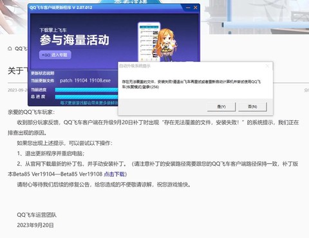Click the 如果您出现上述提示 instruction line
309x238 pixels.
click(64, 143)
